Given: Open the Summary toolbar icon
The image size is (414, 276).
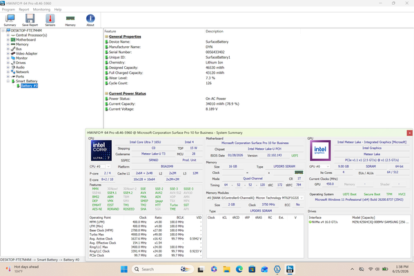Looking at the screenshot, I should 10,20.
